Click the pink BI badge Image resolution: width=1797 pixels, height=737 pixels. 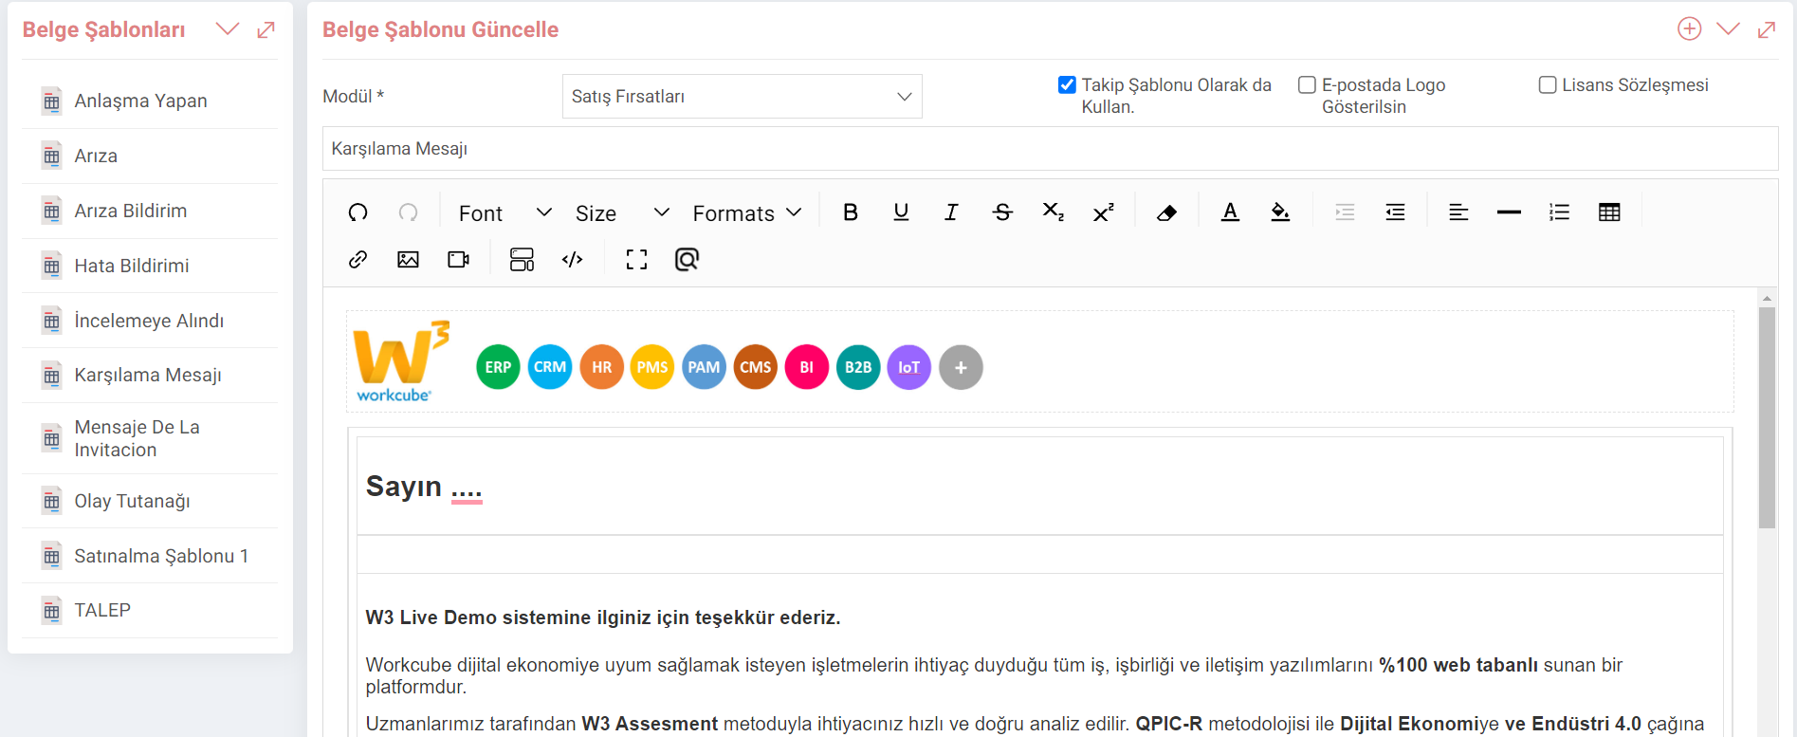pyautogui.click(x=807, y=367)
